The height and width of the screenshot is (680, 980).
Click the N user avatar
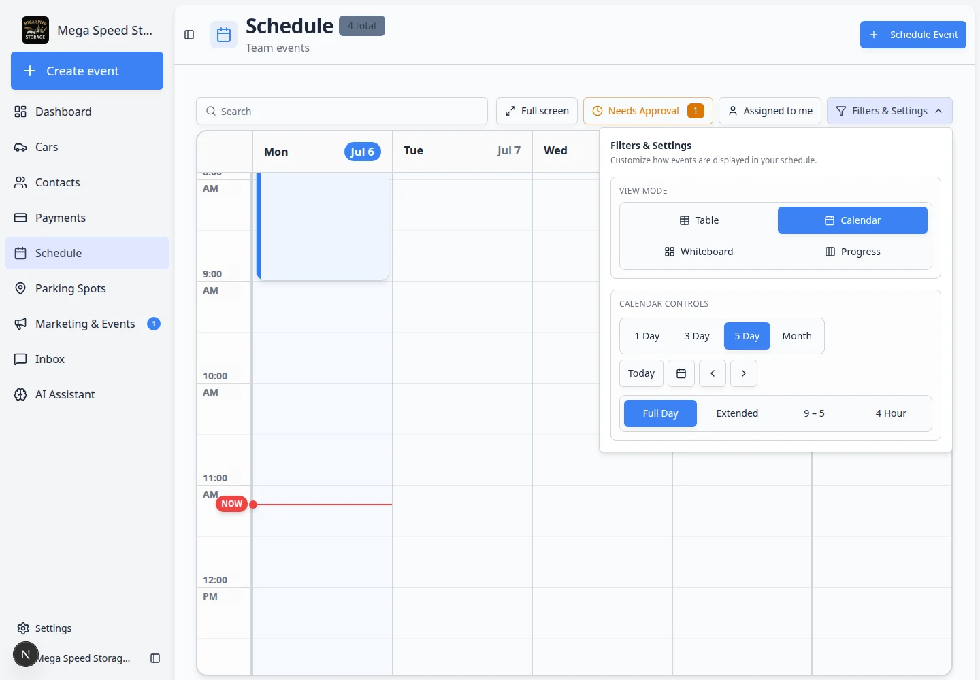(26, 654)
